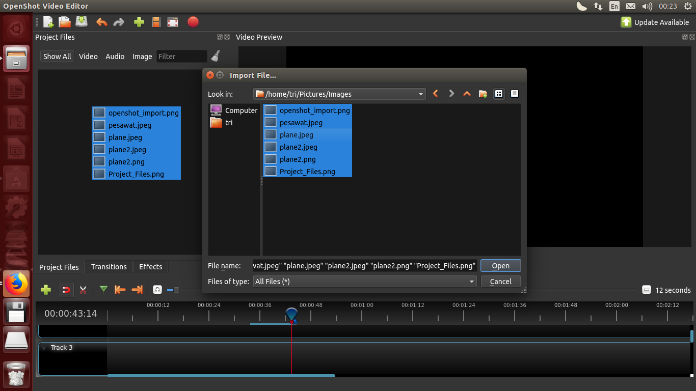Switch to the Transitions tab
This screenshot has width=696, height=391.
point(109,266)
